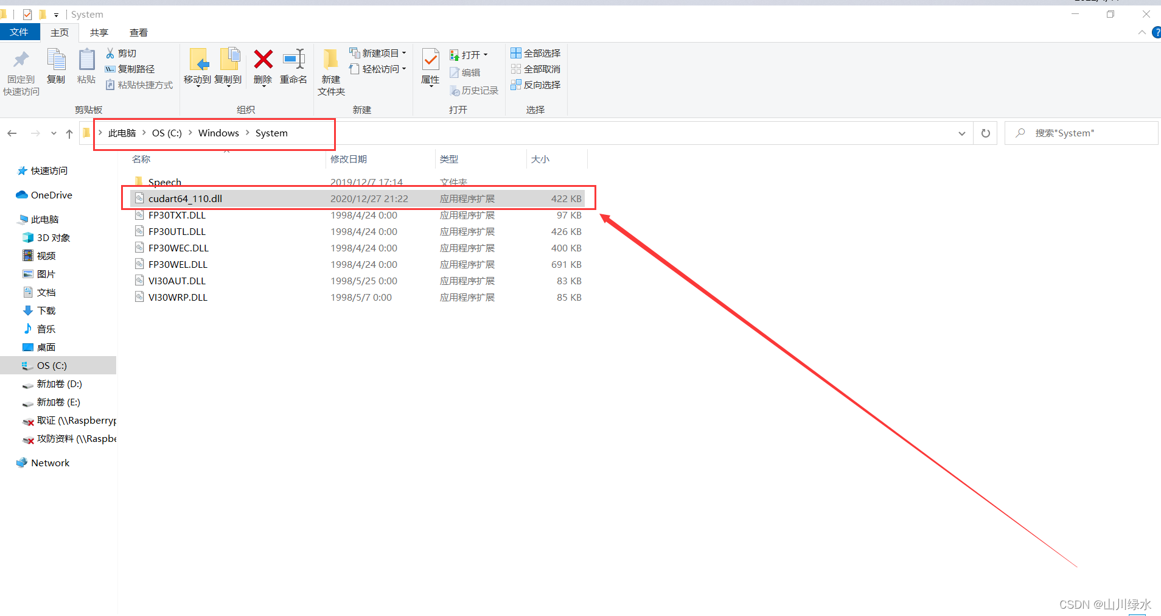
Task: Click the Back navigation arrow
Action: (12, 133)
